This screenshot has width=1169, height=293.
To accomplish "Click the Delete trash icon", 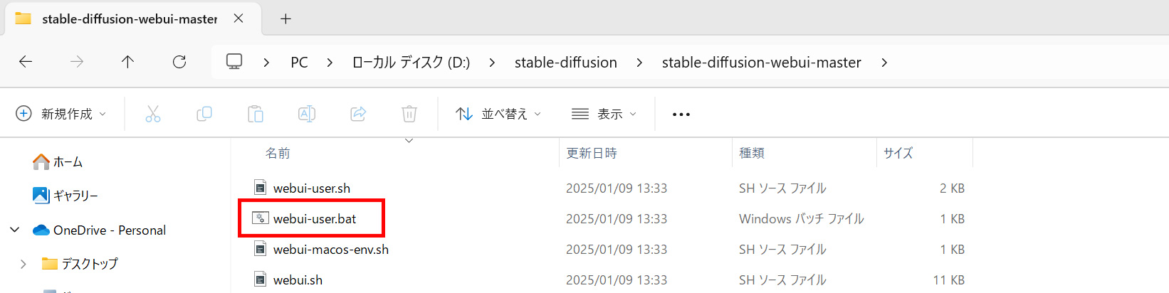I will click(409, 114).
